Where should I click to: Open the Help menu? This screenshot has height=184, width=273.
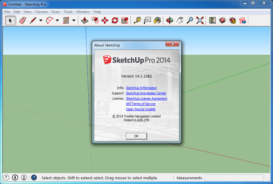tap(97, 12)
